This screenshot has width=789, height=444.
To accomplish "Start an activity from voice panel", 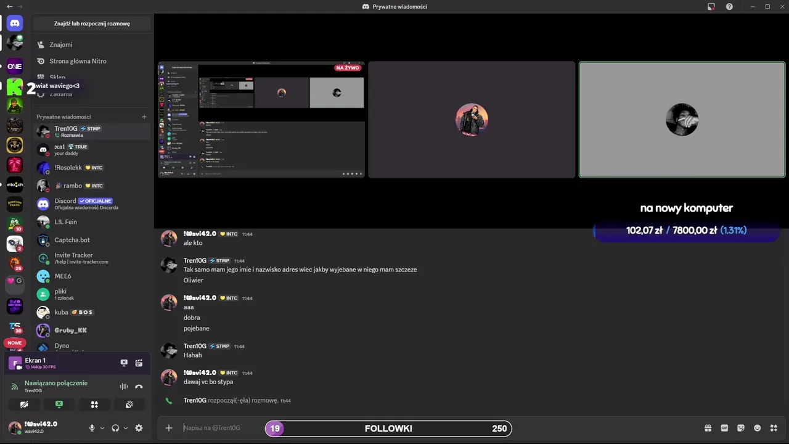I will pos(94,405).
